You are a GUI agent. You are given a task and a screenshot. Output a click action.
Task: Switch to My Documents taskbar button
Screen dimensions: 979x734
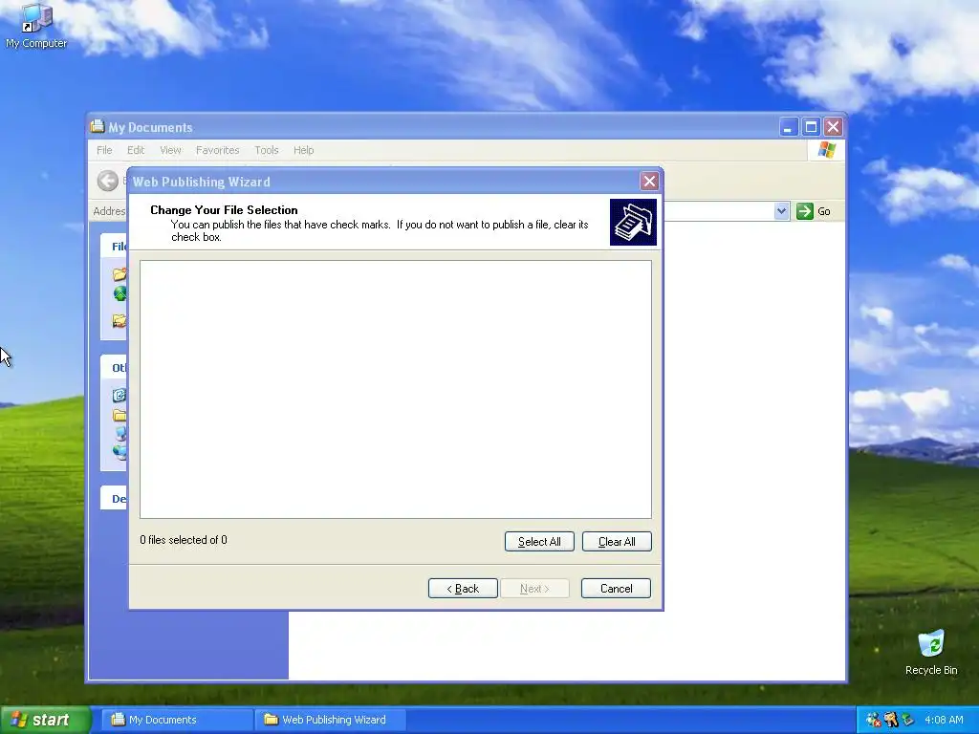177,720
